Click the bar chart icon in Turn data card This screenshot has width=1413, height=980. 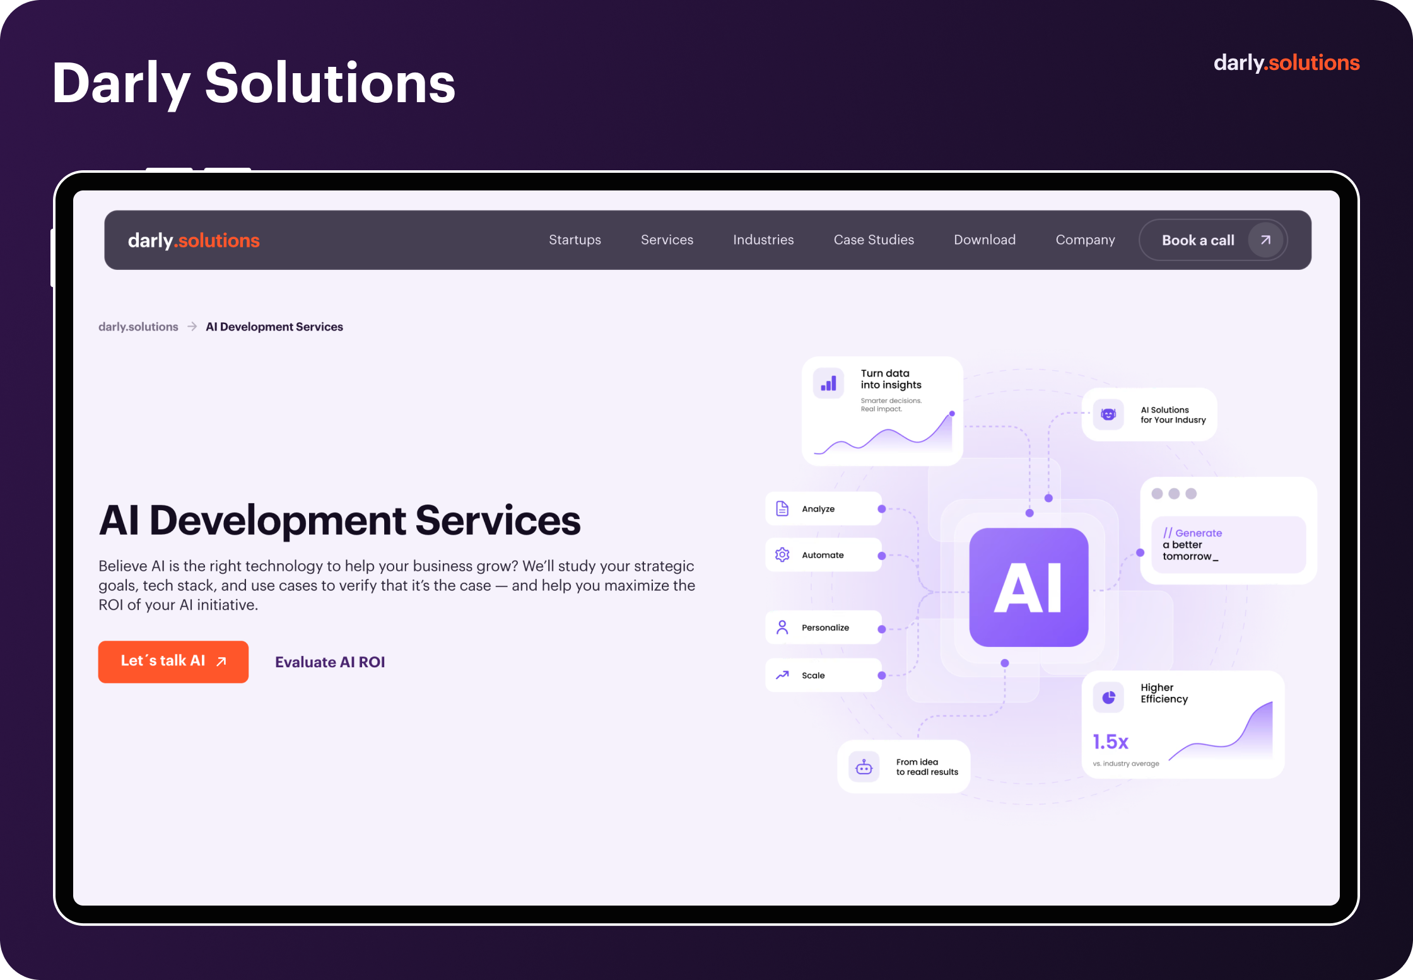[x=828, y=383]
